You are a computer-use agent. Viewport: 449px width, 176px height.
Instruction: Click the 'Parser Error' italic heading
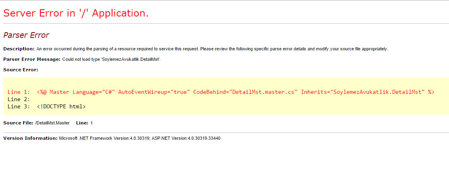[26, 35]
